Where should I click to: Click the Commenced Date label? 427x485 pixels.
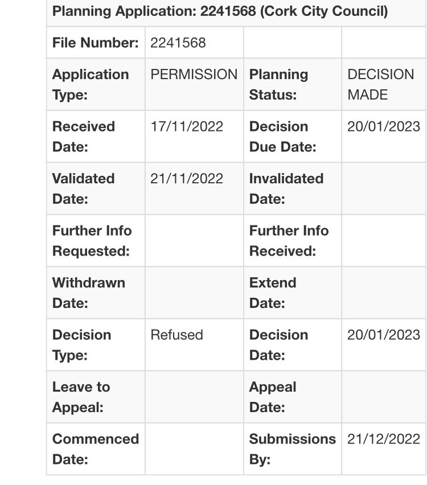[x=95, y=449]
